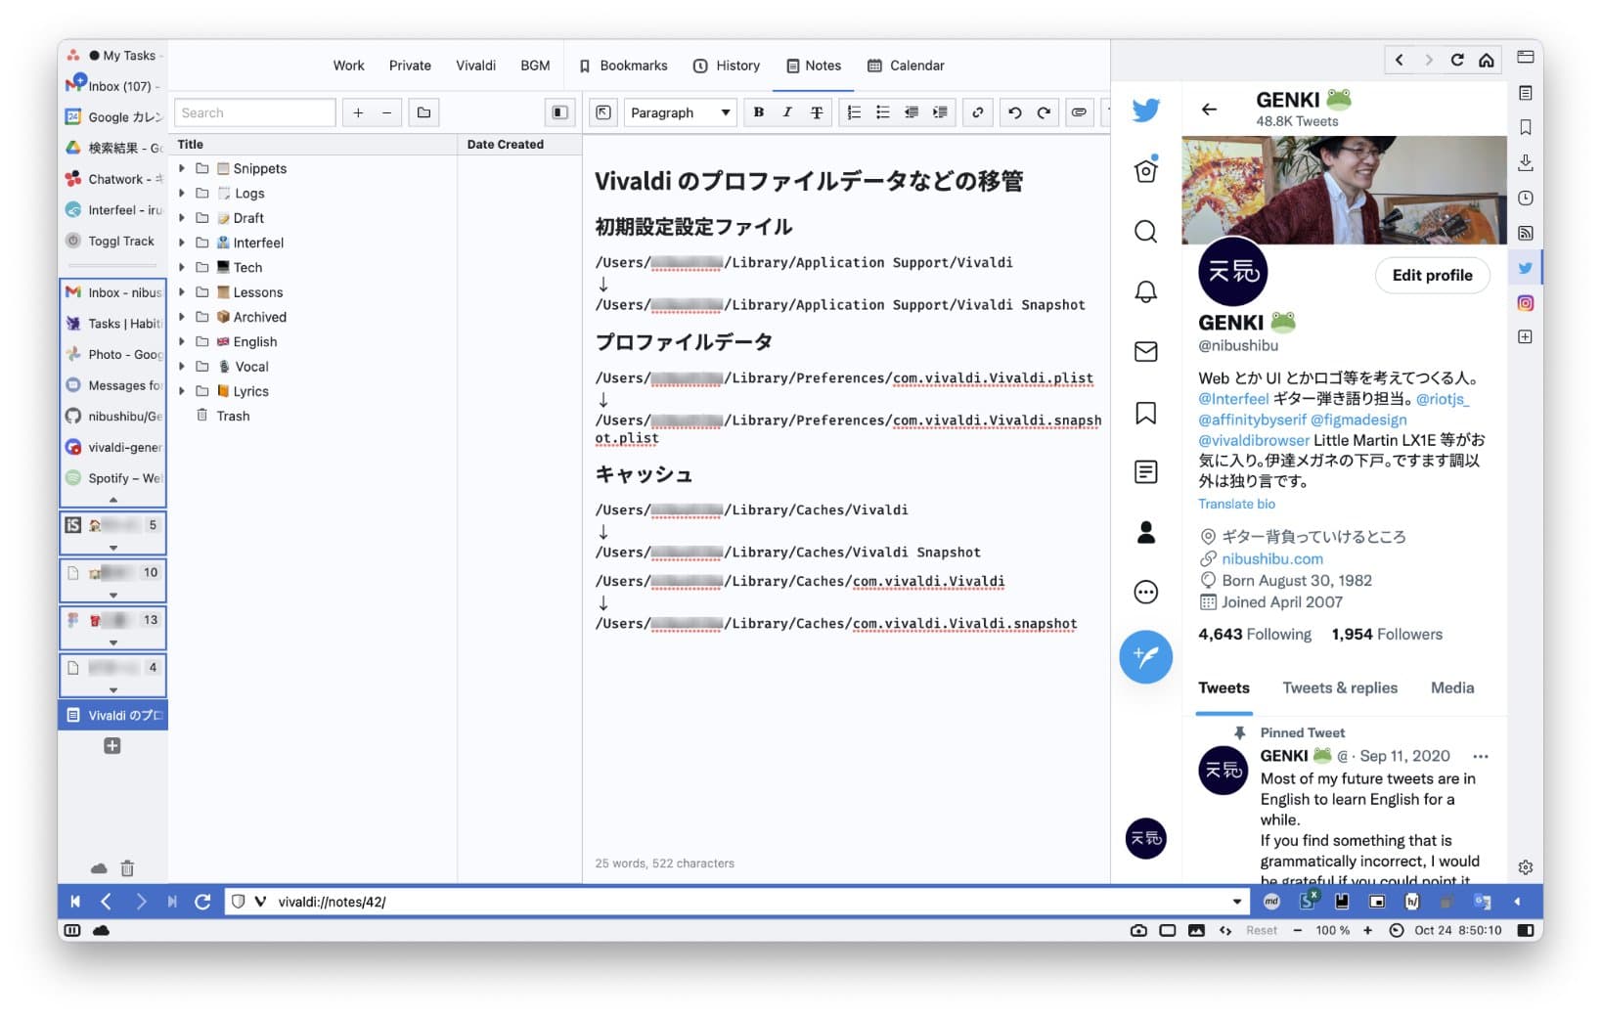Open the nibushibu.com profile link
The image size is (1602, 1018).
(1271, 558)
